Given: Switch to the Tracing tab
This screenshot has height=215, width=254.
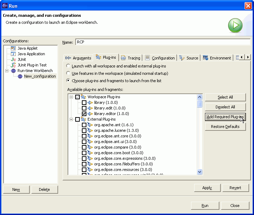Looking at the screenshot, I should (x=130, y=58).
